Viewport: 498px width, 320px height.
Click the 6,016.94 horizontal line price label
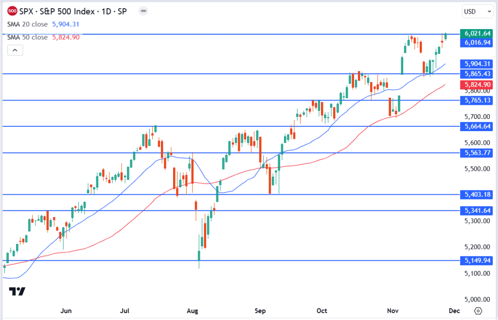click(477, 43)
